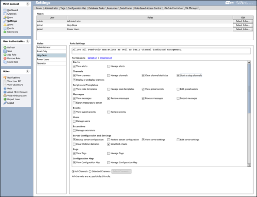Screen dimensions: 257x197
Task: Open the Events icon in sidebar
Action: [5, 28]
